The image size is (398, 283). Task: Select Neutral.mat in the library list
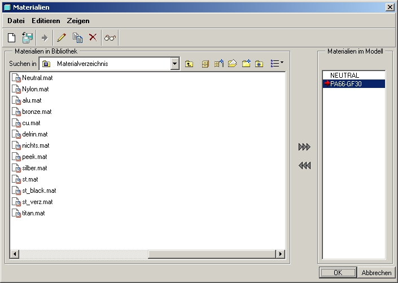pyautogui.click(x=33, y=78)
